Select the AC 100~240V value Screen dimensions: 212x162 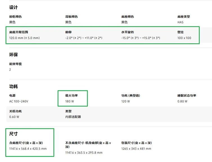19,101
